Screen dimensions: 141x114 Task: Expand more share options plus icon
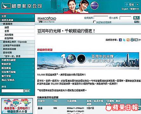tap(140, 40)
